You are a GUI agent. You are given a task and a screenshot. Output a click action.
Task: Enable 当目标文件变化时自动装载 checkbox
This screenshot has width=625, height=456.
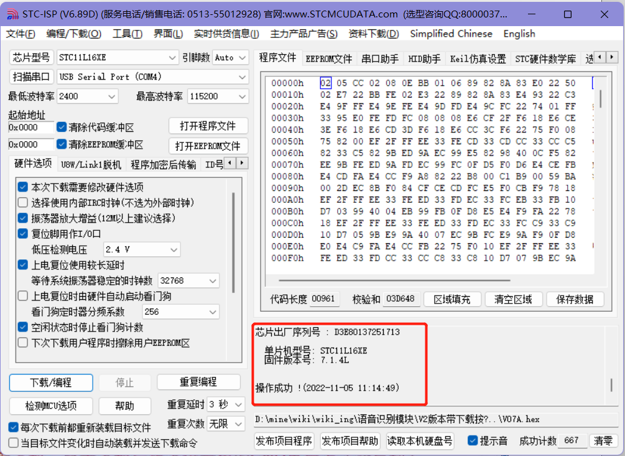[x=13, y=443]
